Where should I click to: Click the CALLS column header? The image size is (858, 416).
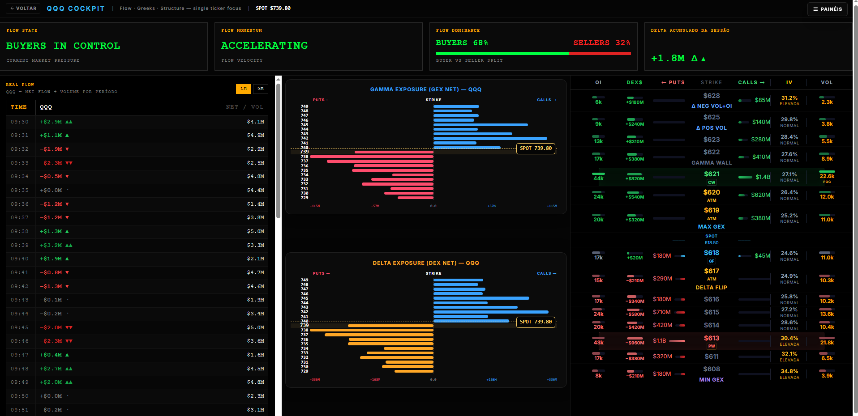[751, 82]
